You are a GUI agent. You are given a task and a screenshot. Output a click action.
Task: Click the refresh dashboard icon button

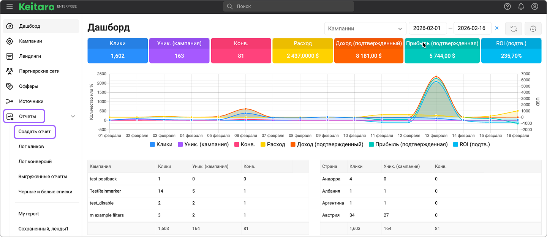[514, 28]
